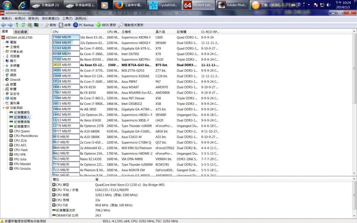Expand the 伺服器 tree node
The image size is (357, 223).
pos(3,56)
